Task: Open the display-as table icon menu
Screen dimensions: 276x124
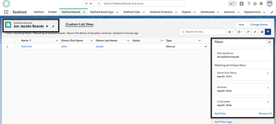Action: tap(240, 32)
